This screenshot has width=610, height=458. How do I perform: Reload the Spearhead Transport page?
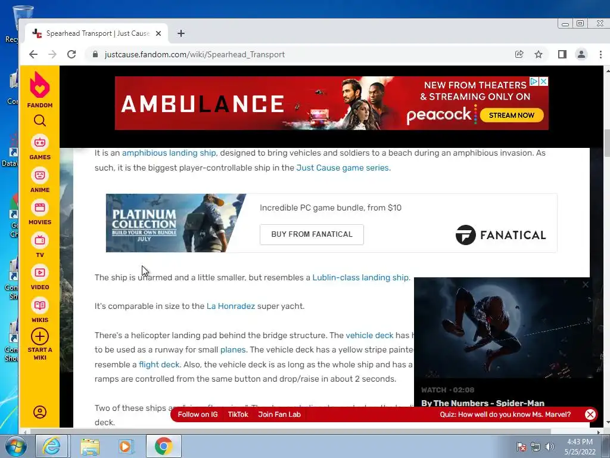[71, 54]
